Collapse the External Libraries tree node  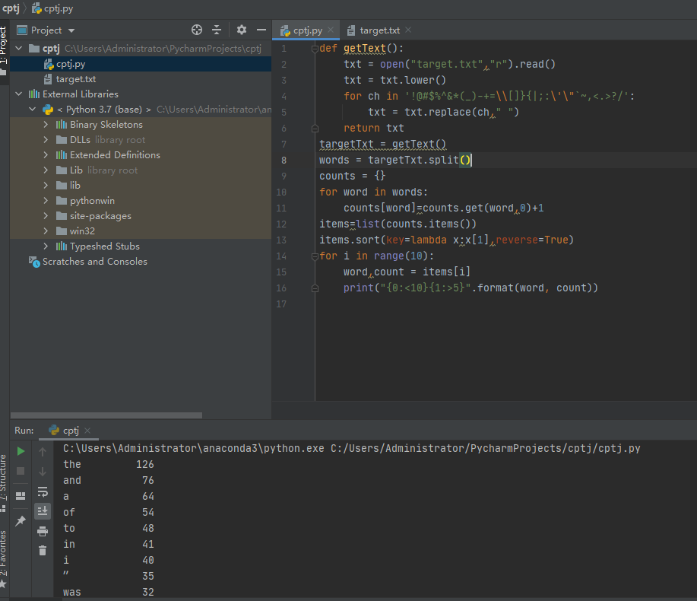click(x=18, y=94)
